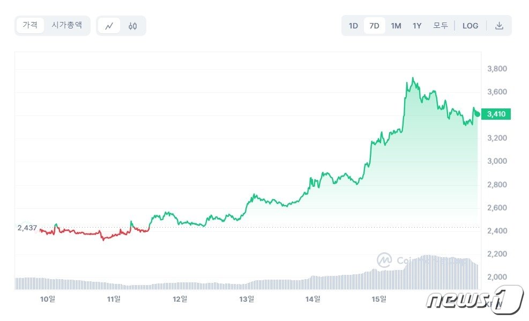Switch to line chart view icon
This screenshot has width=529, height=321.
coord(109,26)
